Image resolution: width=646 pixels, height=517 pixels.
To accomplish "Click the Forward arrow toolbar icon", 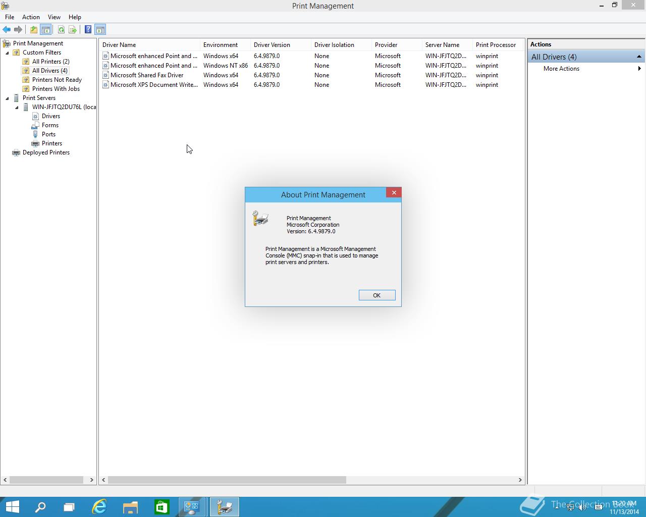I will coord(18,29).
